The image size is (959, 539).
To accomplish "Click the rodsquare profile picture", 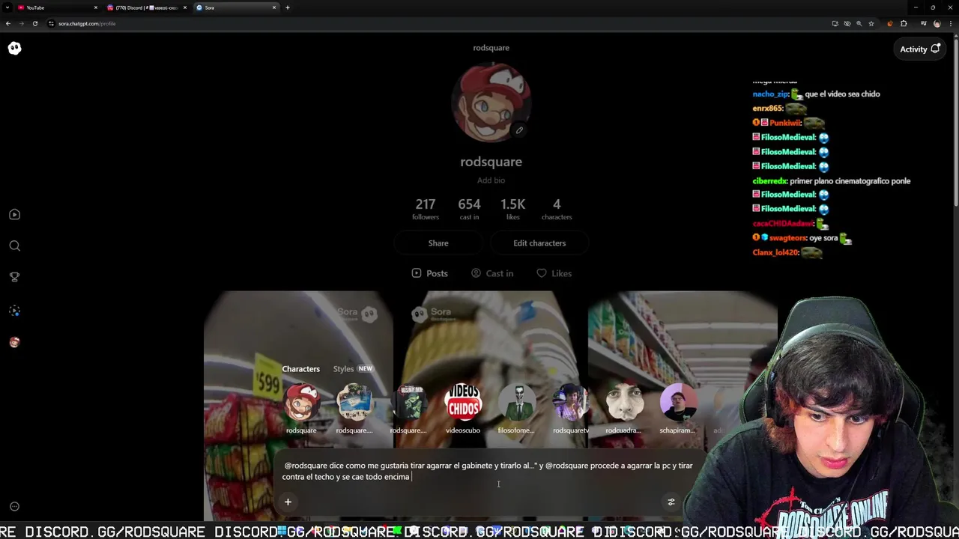I will (x=491, y=103).
